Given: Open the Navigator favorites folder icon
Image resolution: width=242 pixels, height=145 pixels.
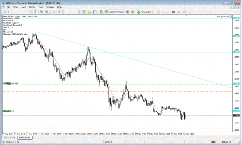Looking at the screenshot, I should pos(89,12).
